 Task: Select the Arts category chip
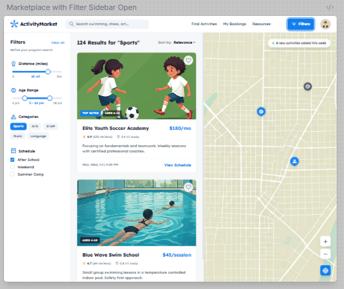(35, 127)
